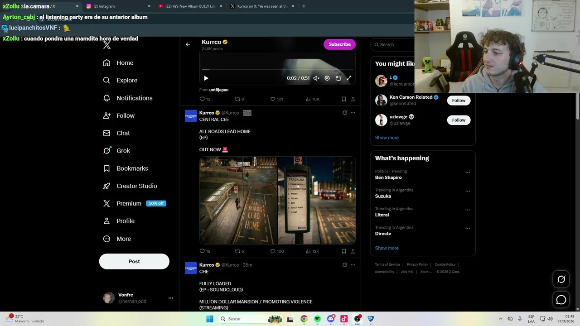Toggle video picture-in-picture icon
This screenshot has height=326, width=580.
pyautogui.click(x=338, y=78)
